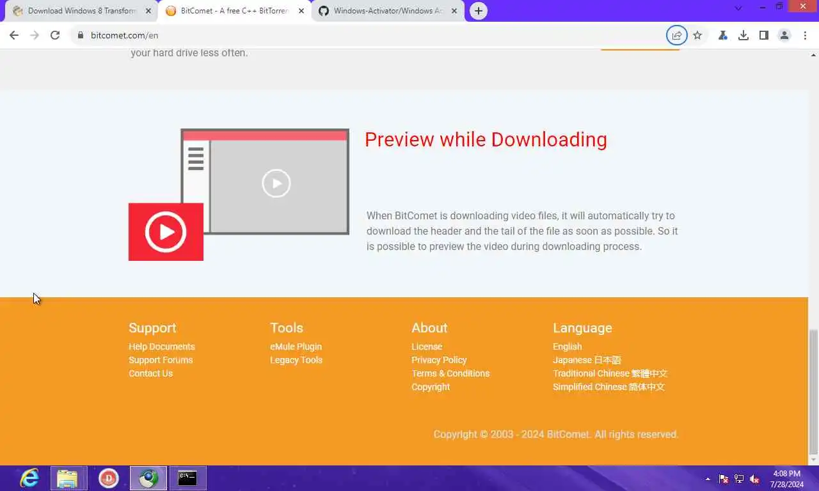Screen dimensions: 819x491
Task: Reload the BitComet page
Action: (x=55, y=35)
